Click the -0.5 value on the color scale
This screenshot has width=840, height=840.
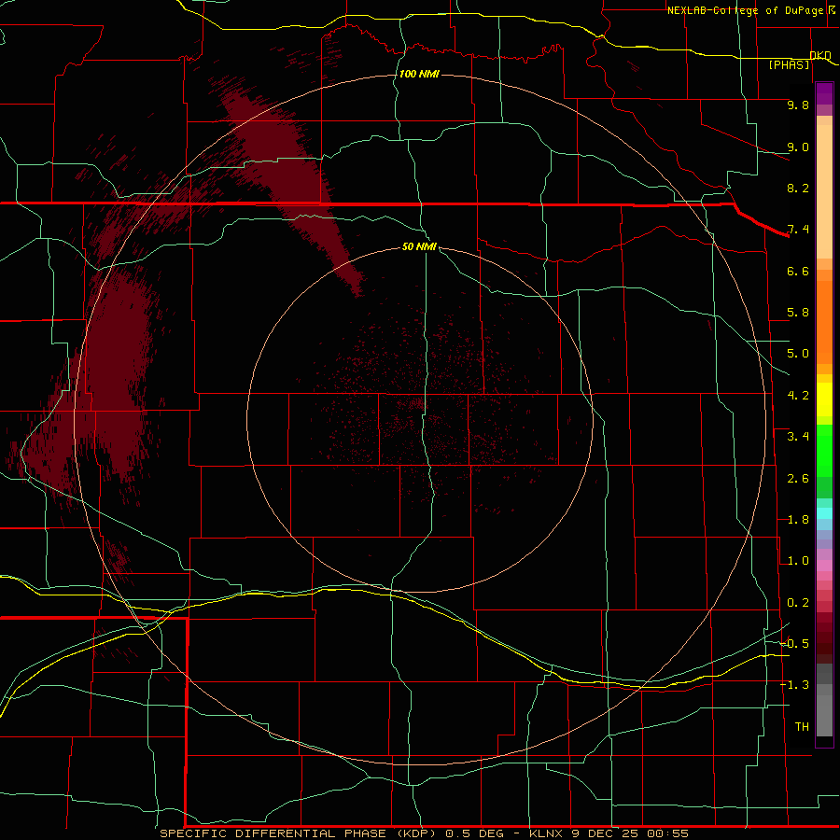pyautogui.click(x=794, y=644)
